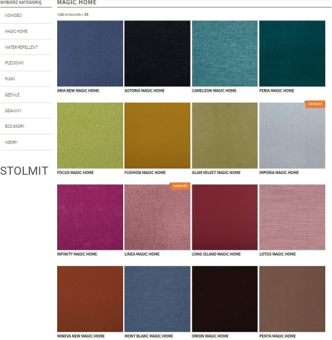Open the lime Focus Magic Home swatch

[x=90, y=135]
